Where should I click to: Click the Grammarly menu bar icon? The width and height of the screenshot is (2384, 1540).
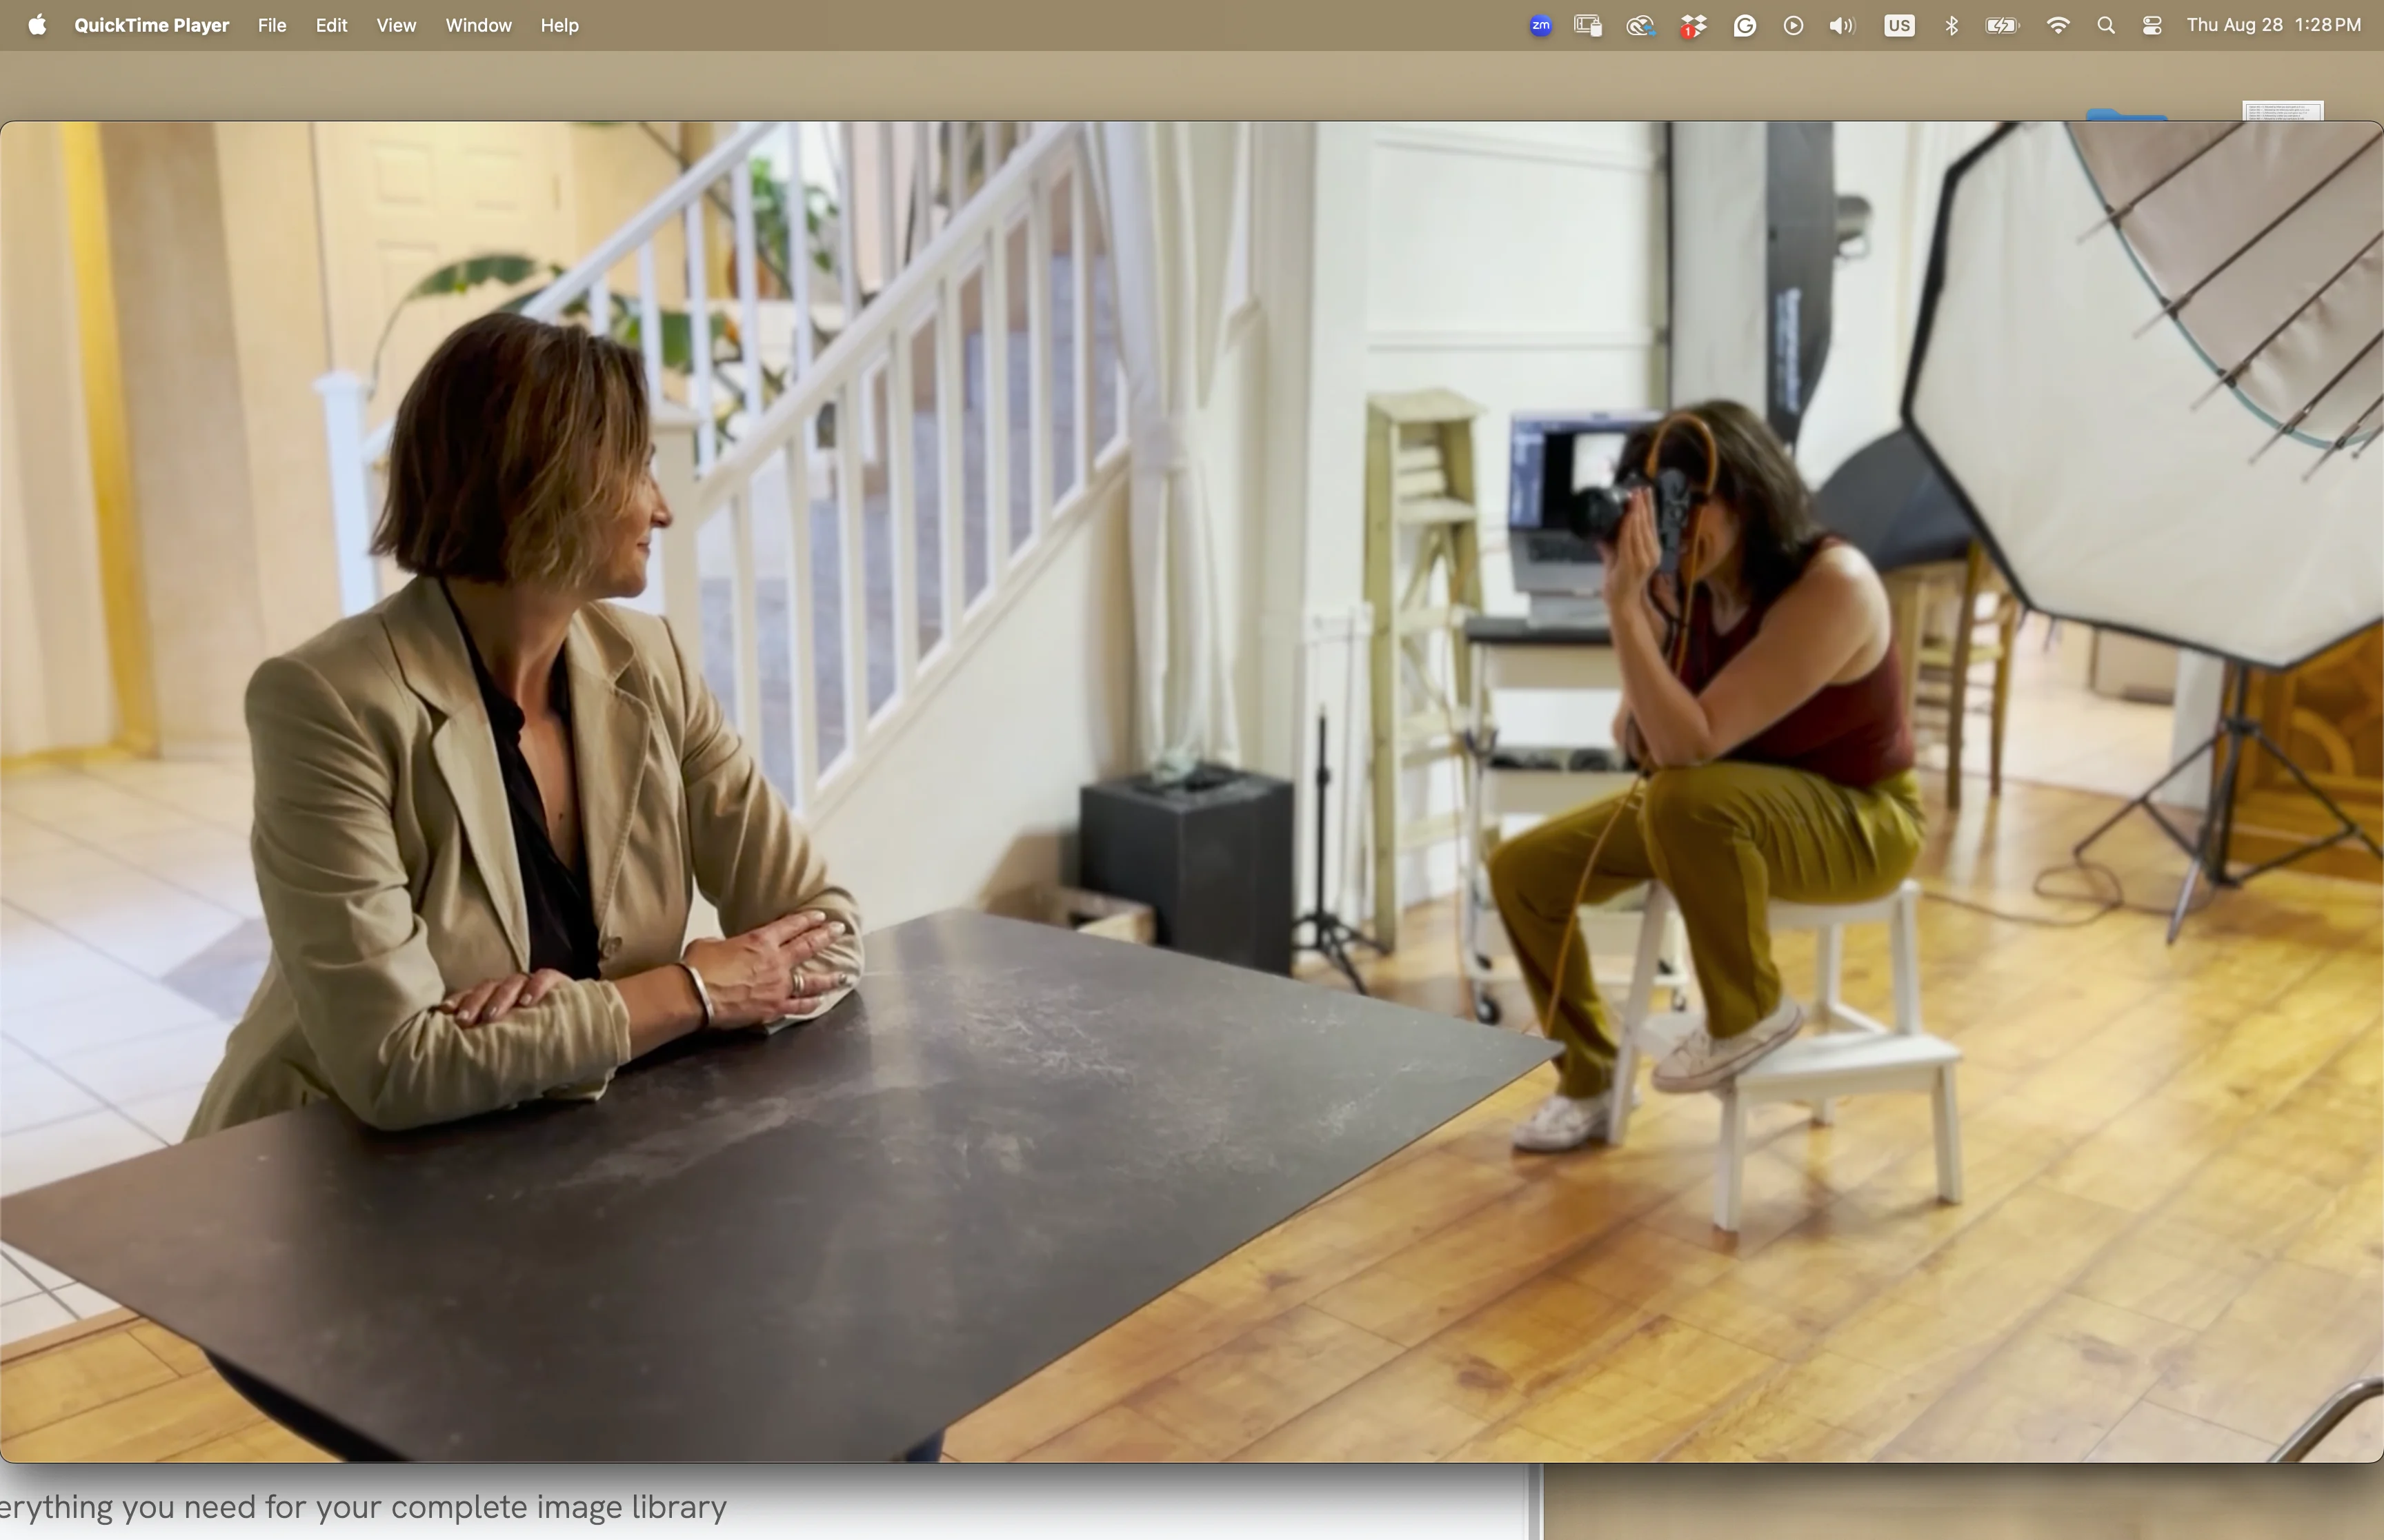[1745, 26]
